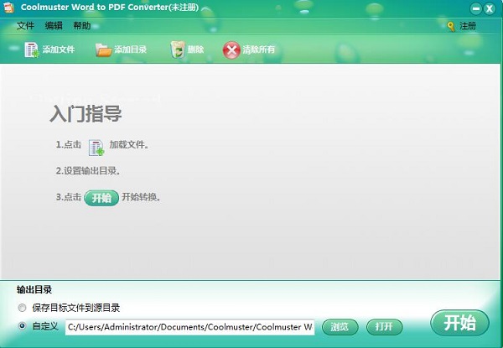This screenshot has height=348, width=503.
Task: Click the 添加目录 (Add Folder) toolbar icon
Action: (103, 50)
